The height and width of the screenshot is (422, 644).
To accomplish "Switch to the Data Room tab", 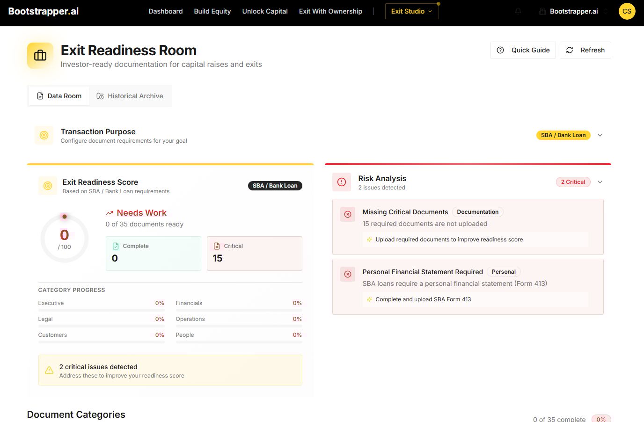I will point(59,96).
